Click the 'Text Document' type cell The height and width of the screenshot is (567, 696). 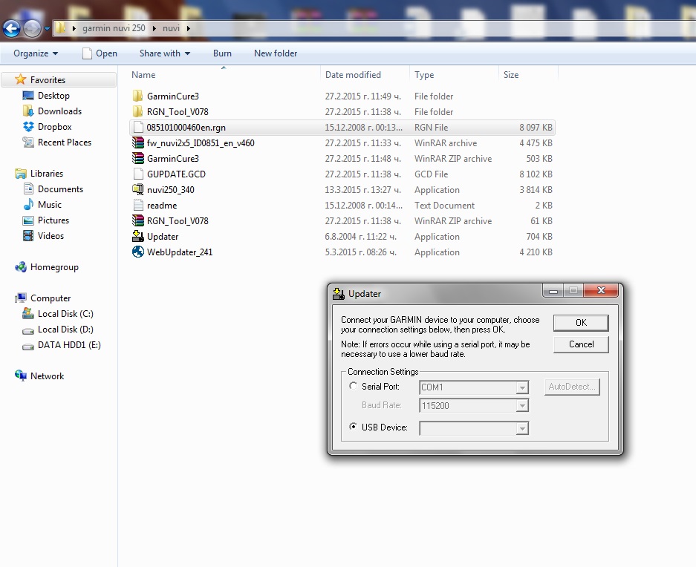444,206
